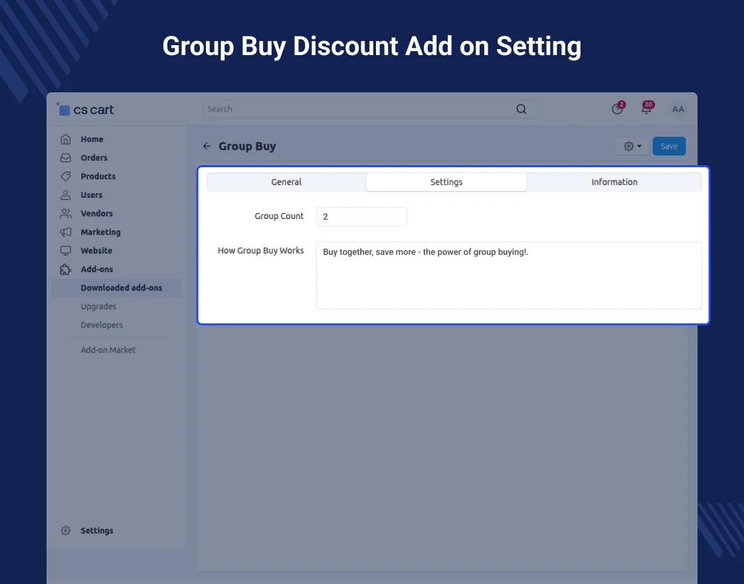Switch to the Information tab
The height and width of the screenshot is (584, 744).
click(x=614, y=183)
